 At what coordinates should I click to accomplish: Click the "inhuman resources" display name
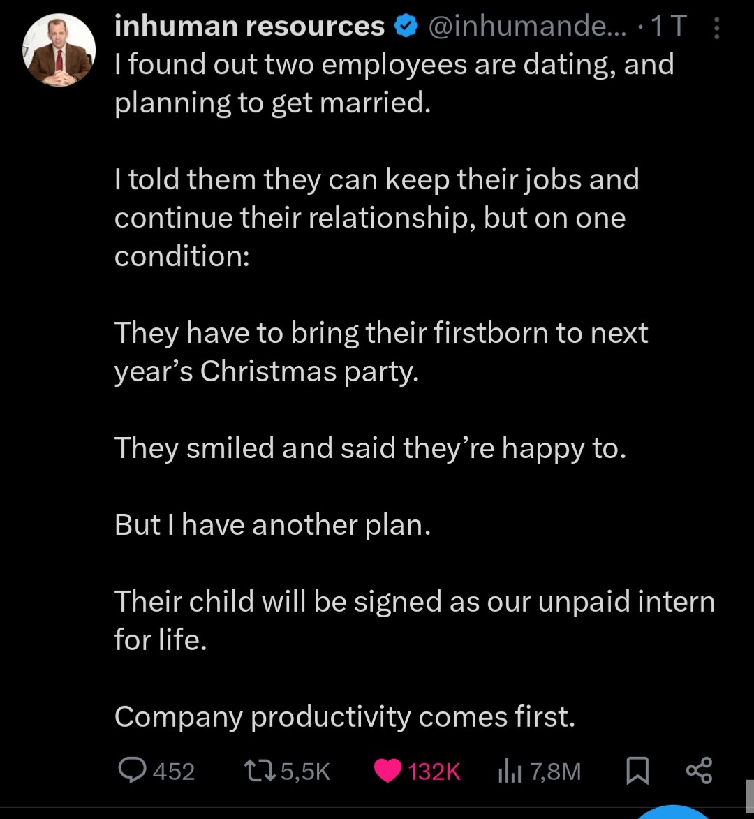click(249, 27)
